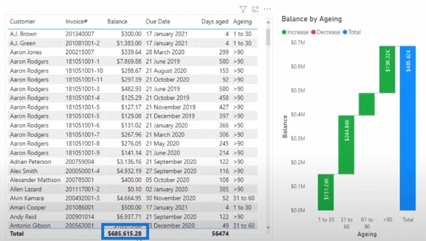
Task: Click the focus mode icon
Action: coord(255,10)
